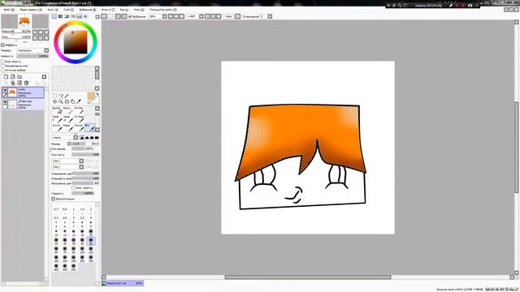Choose brush size preset 30
The height and width of the screenshot is (292, 520).
click(x=65, y=241)
